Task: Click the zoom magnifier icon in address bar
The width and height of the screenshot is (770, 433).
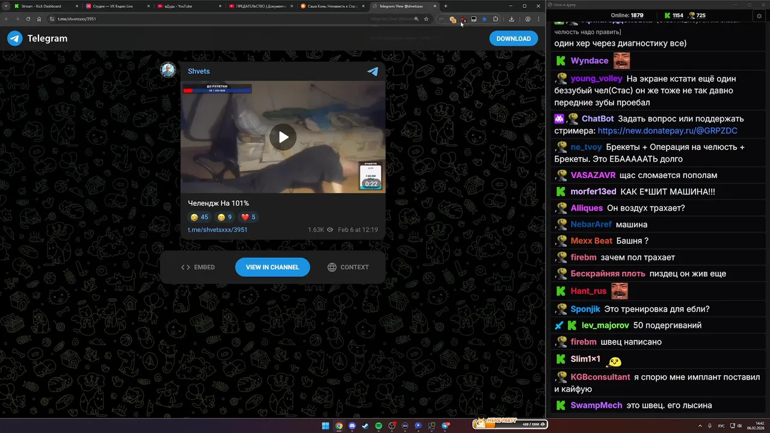Action: [x=416, y=19]
